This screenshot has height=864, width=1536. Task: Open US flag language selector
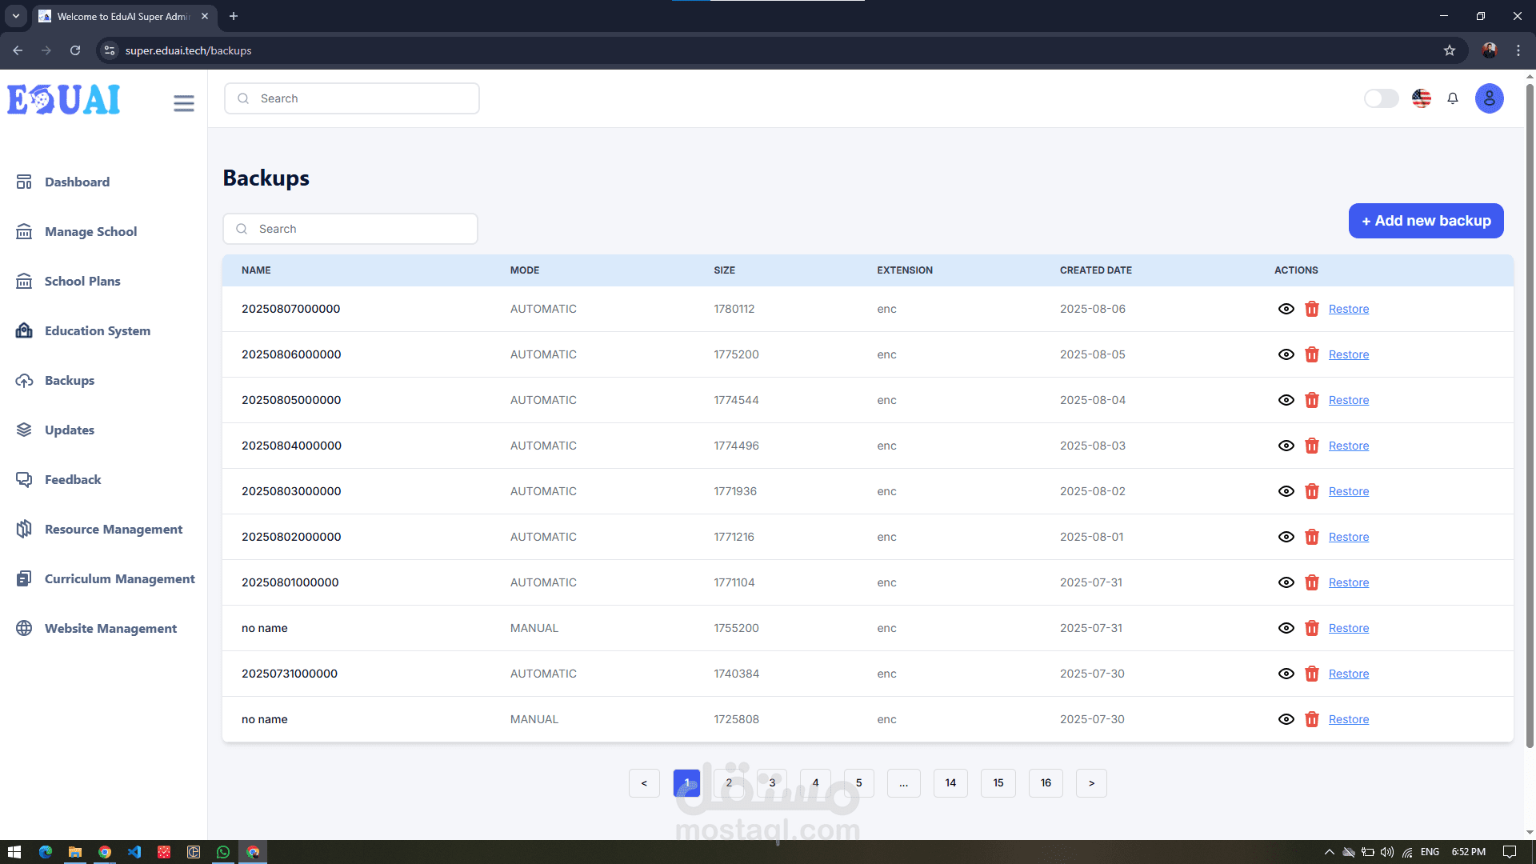pos(1422,98)
